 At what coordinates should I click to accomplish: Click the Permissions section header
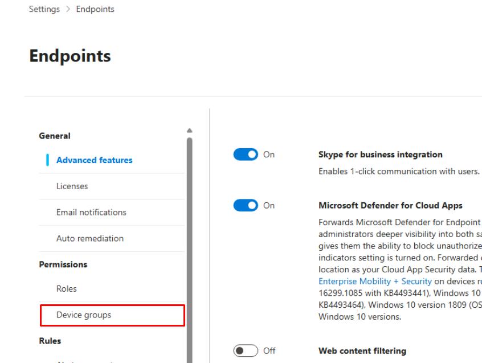point(63,265)
